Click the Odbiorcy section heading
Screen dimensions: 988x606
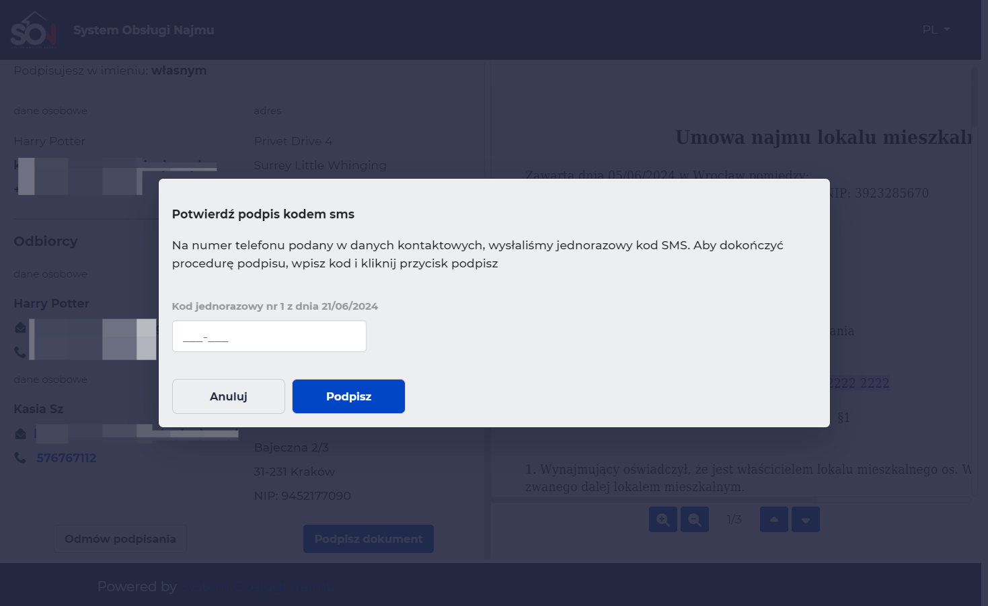click(x=46, y=241)
